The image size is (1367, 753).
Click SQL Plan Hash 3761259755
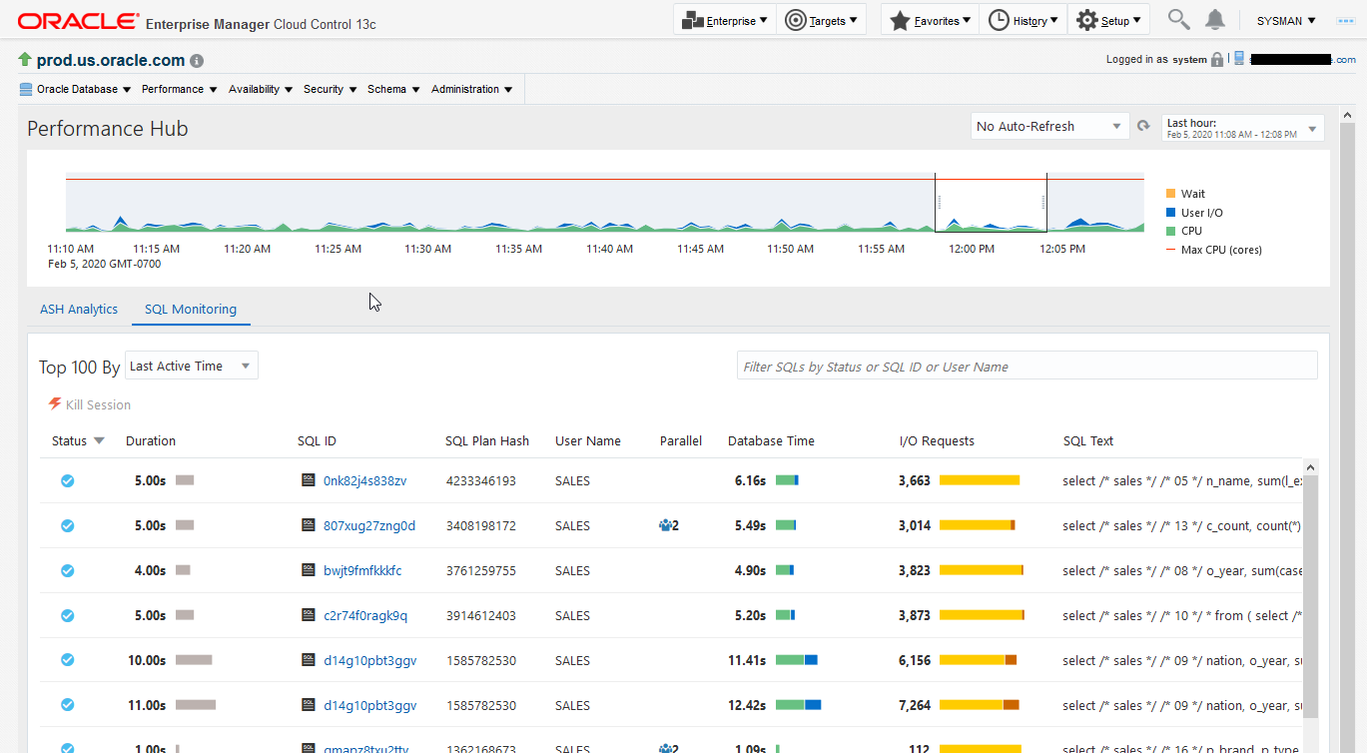[481, 570]
